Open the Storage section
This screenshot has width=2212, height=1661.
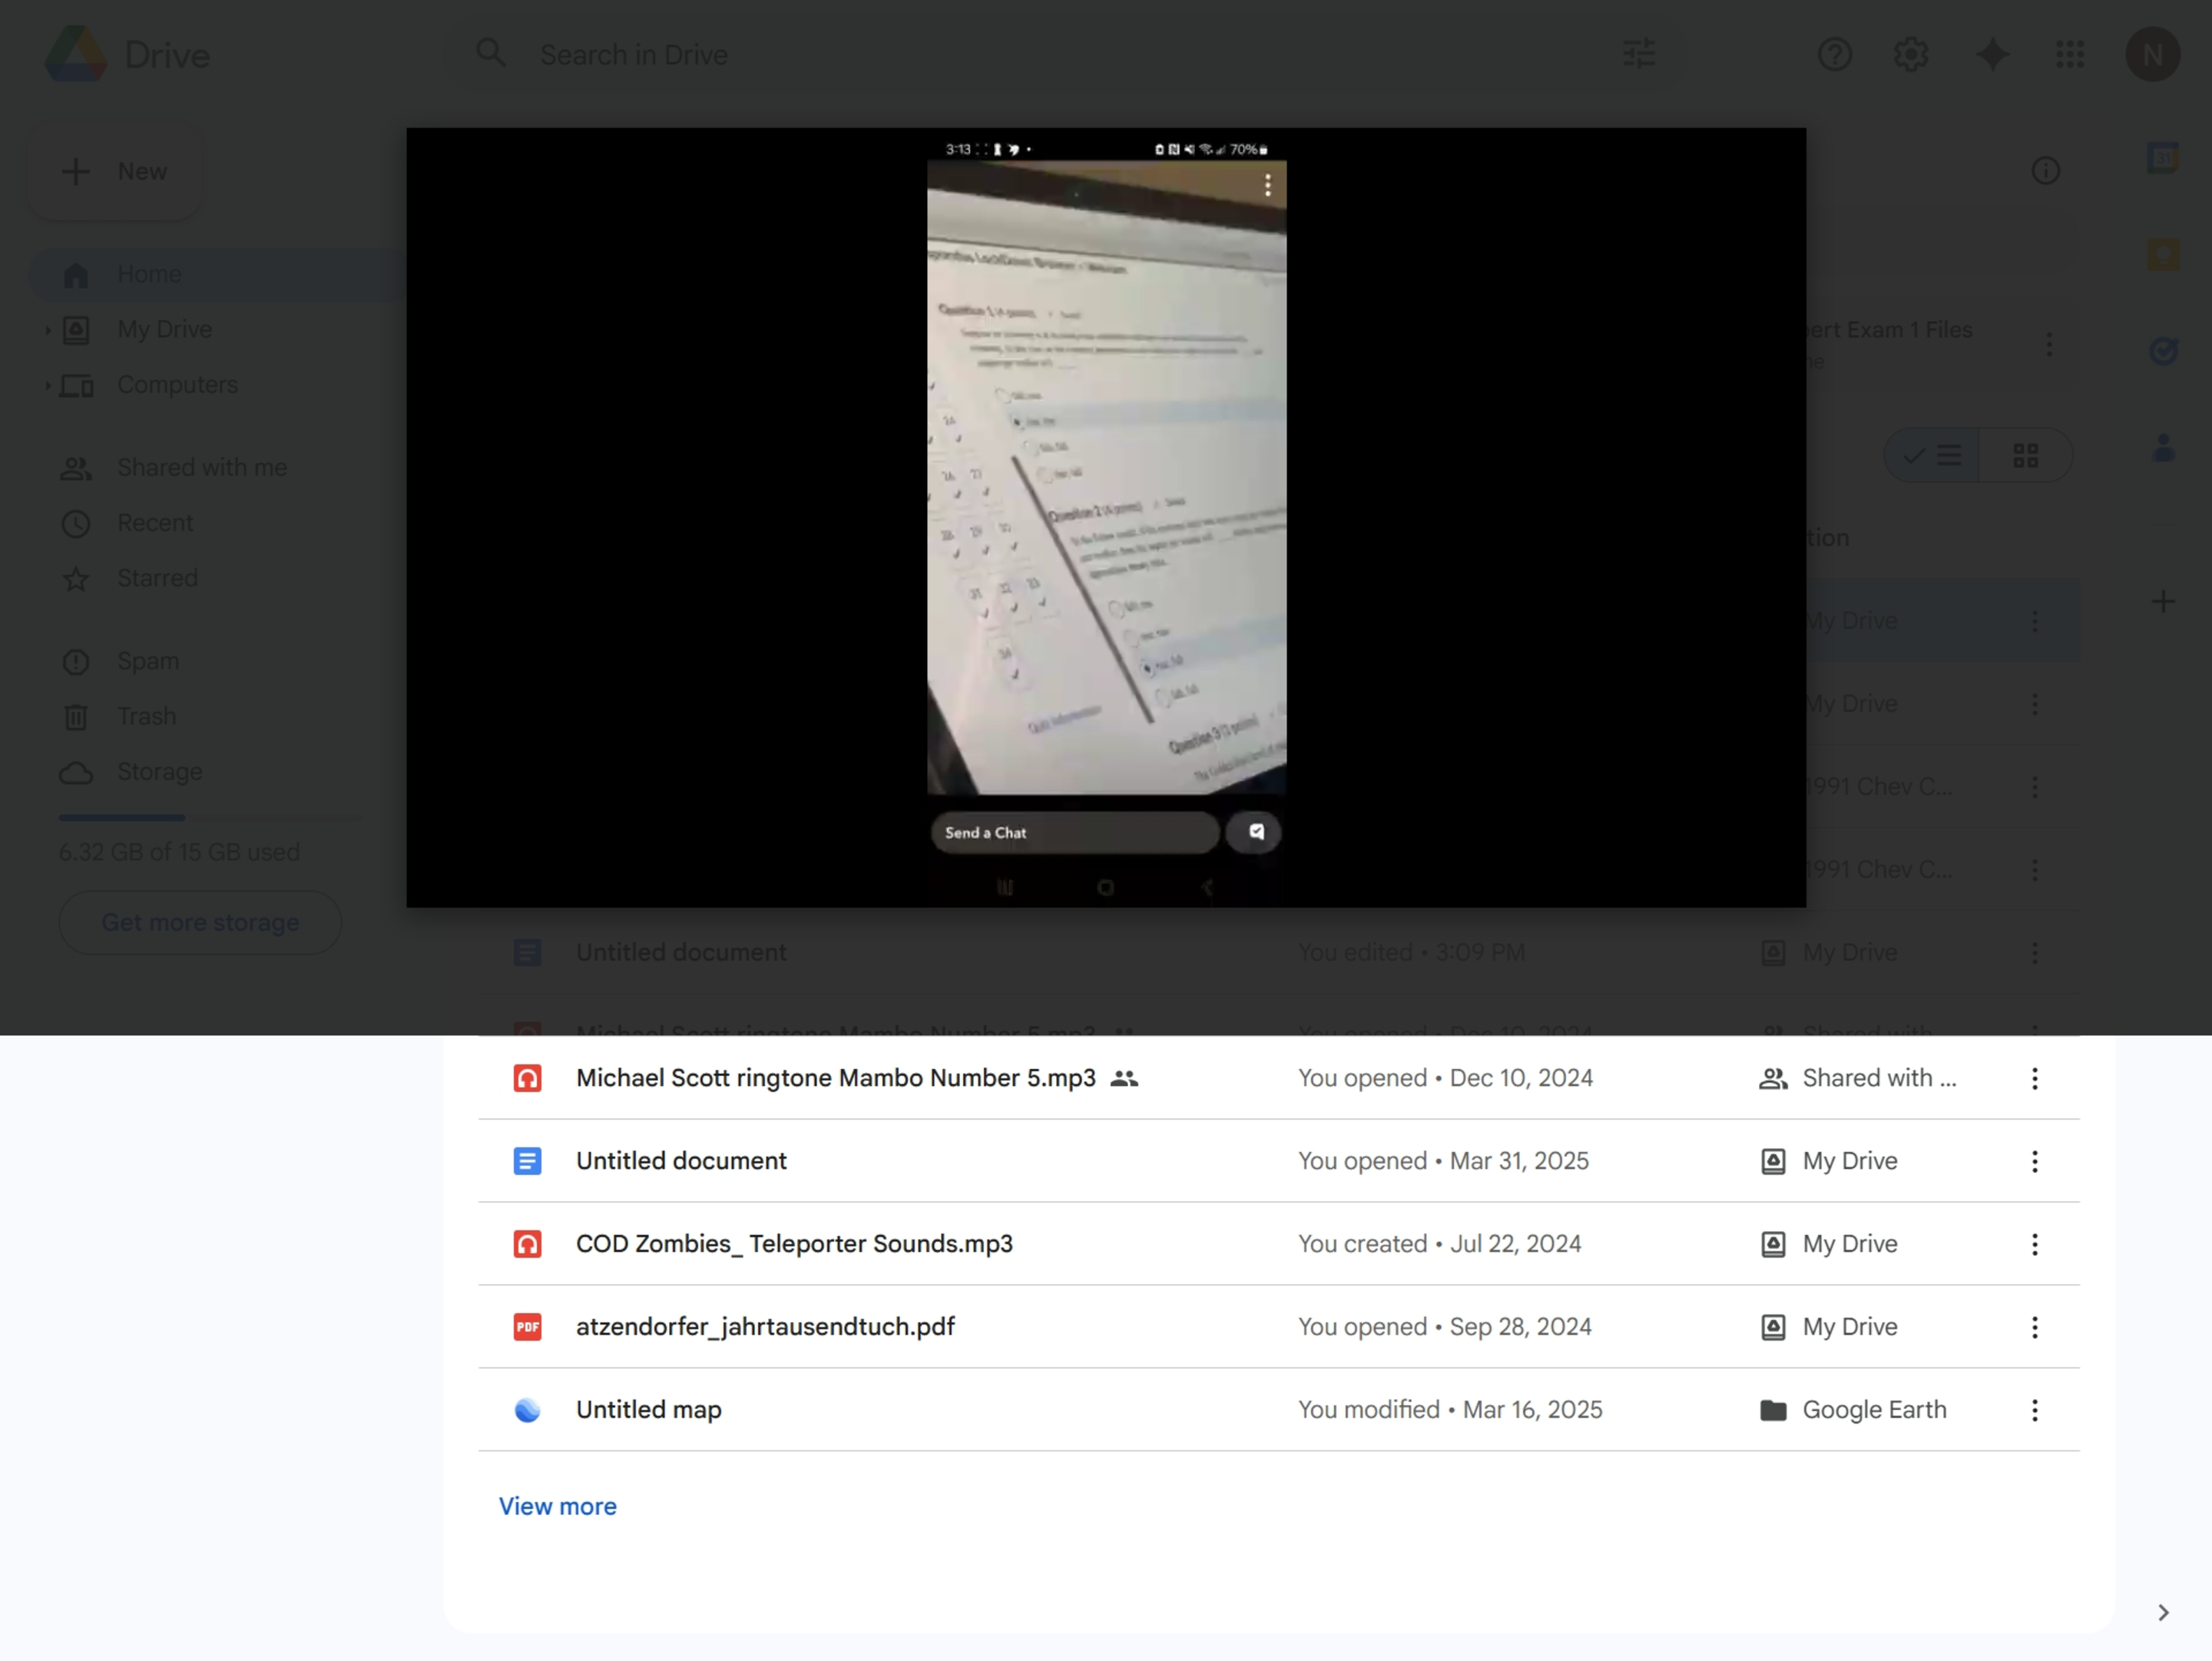tap(159, 772)
